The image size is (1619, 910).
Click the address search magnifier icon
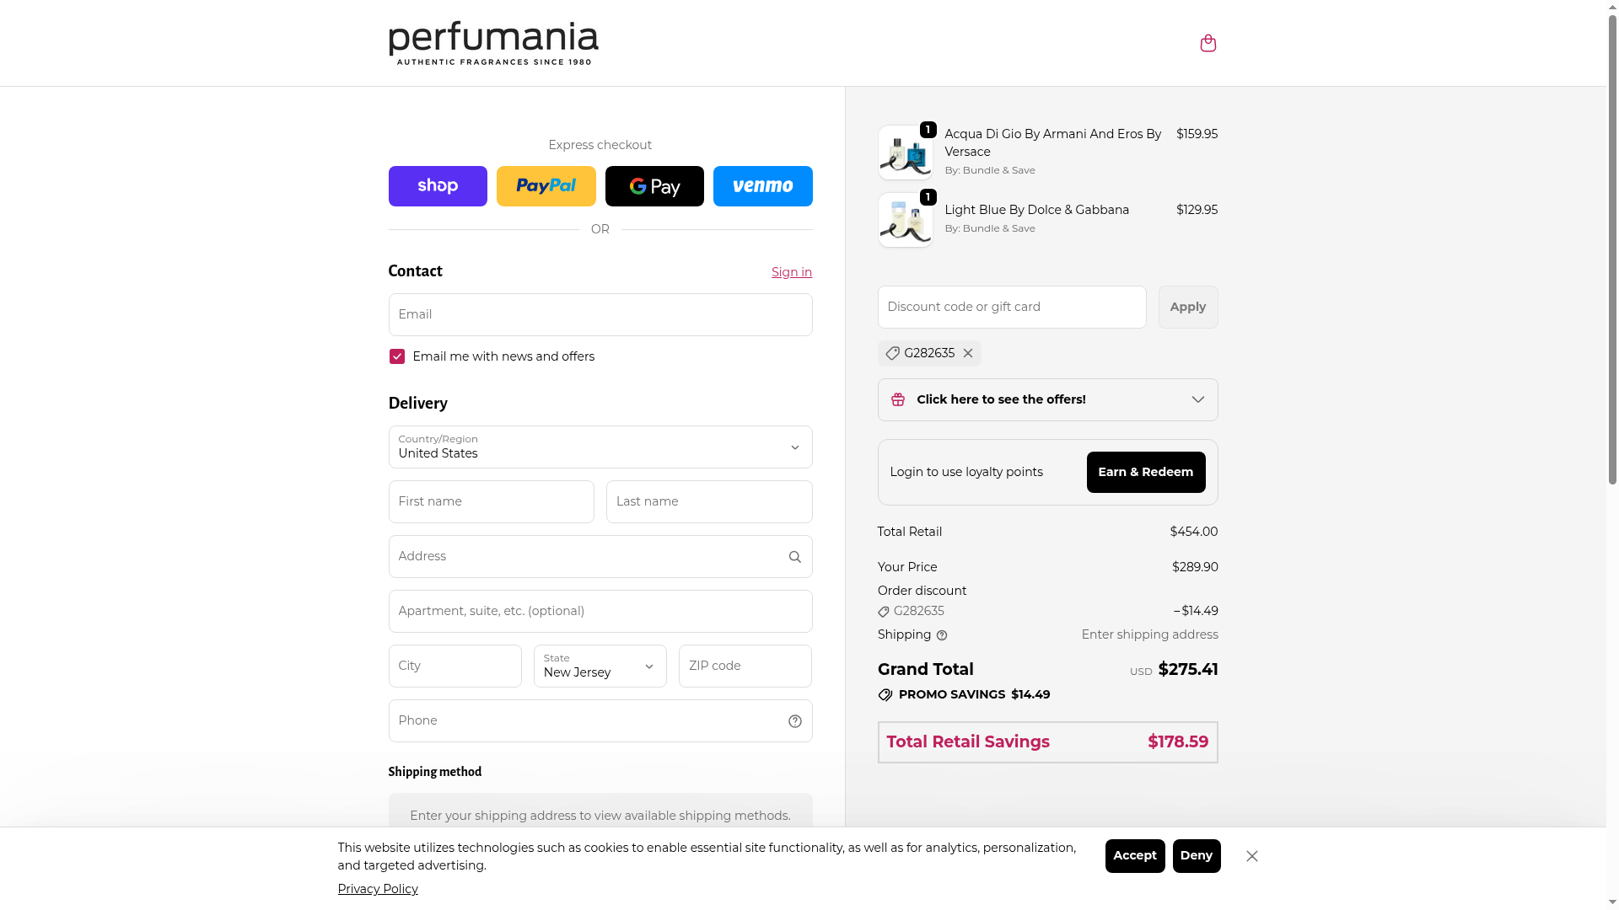tap(794, 557)
